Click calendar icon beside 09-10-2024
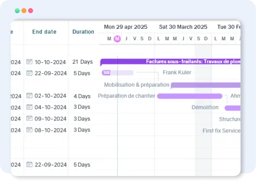This screenshot has width=256, height=184. coord(29,119)
